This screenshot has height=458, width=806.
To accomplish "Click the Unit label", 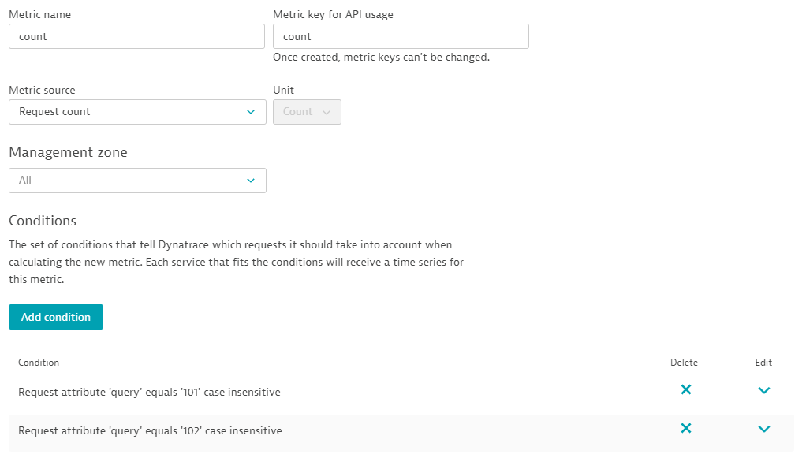I will click(283, 90).
